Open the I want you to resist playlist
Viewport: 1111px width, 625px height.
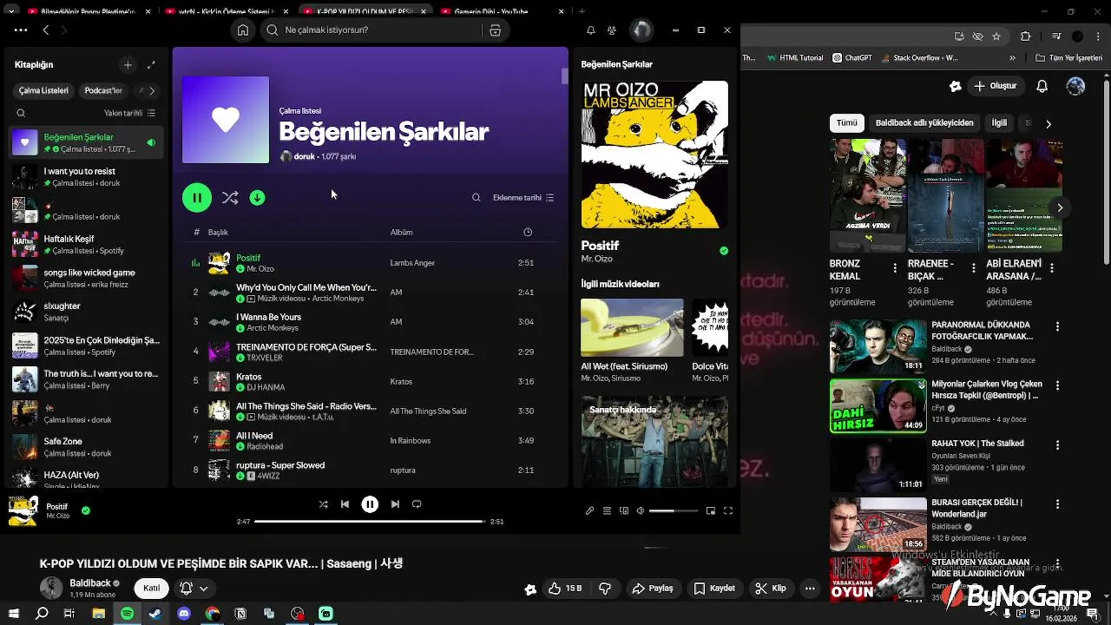[87, 176]
